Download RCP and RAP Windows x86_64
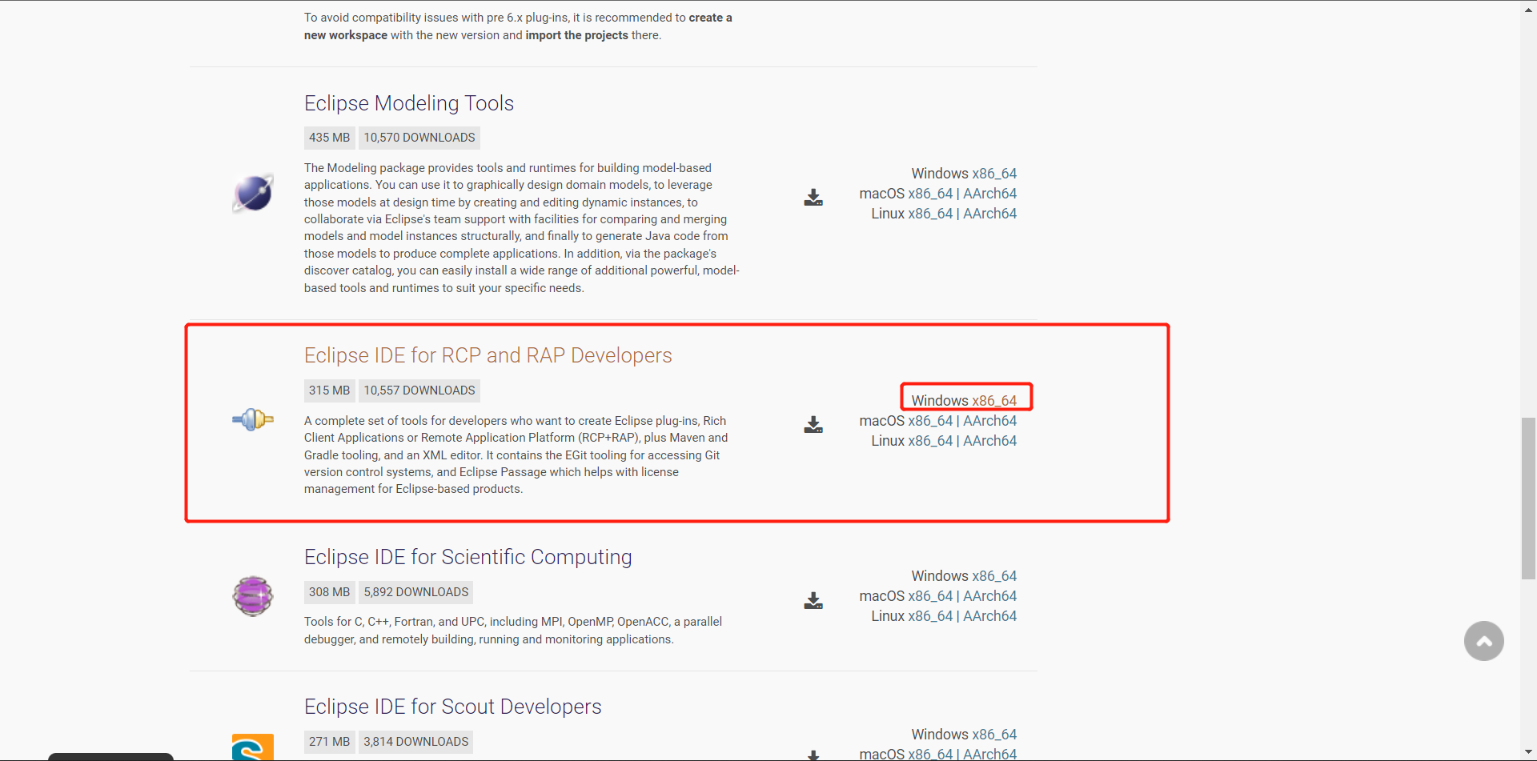 pyautogui.click(x=994, y=401)
